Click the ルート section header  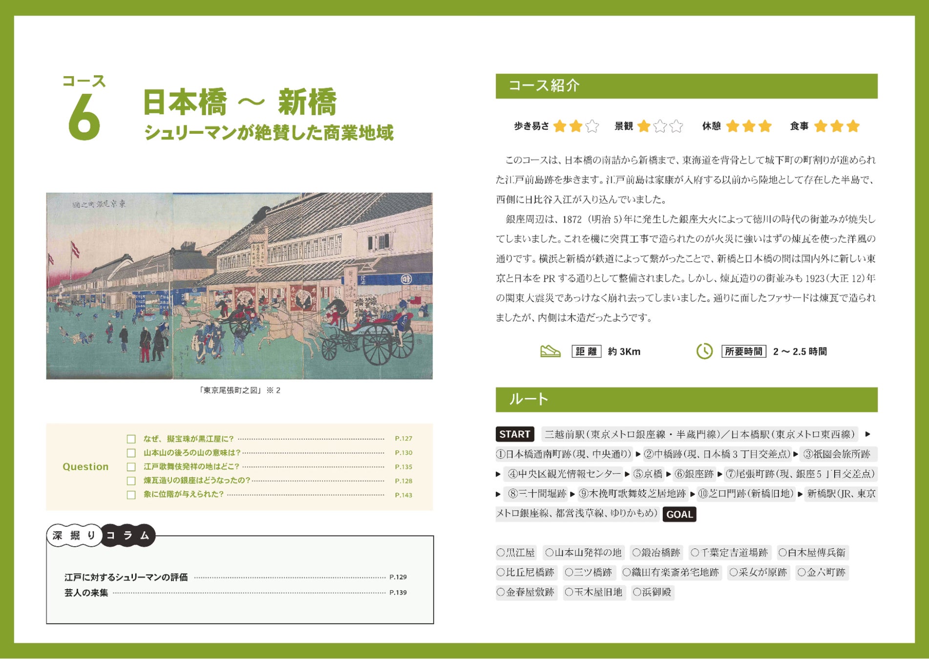pyautogui.click(x=686, y=400)
